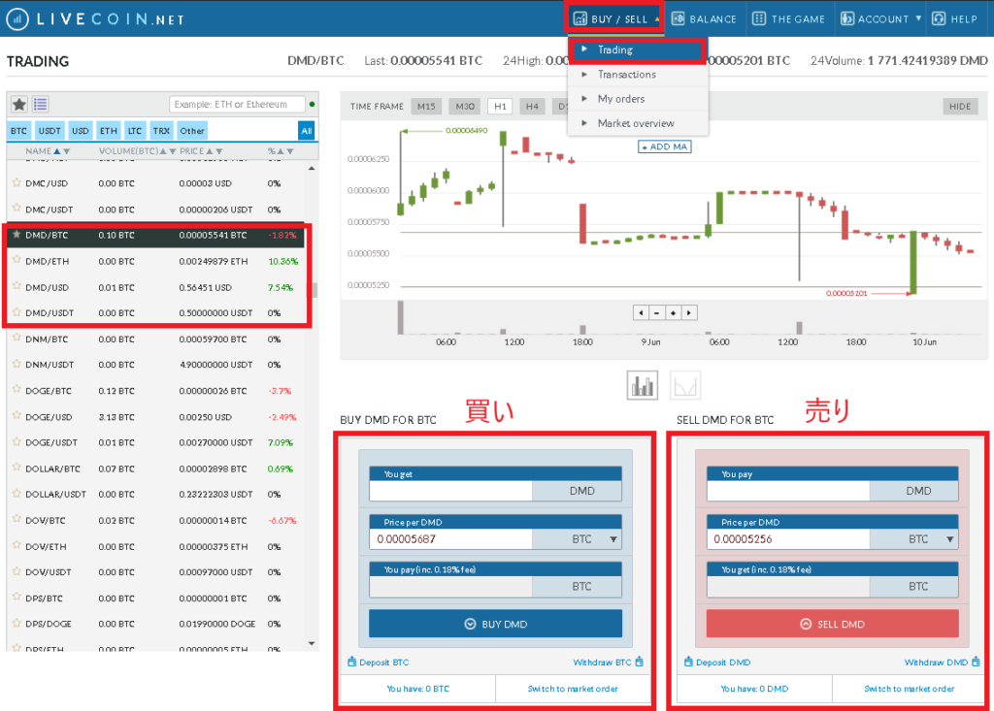Open the Deposit DMD link
Image resolution: width=994 pixels, height=711 pixels.
(x=717, y=663)
